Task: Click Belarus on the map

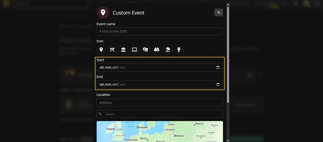Action: tap(179, 135)
